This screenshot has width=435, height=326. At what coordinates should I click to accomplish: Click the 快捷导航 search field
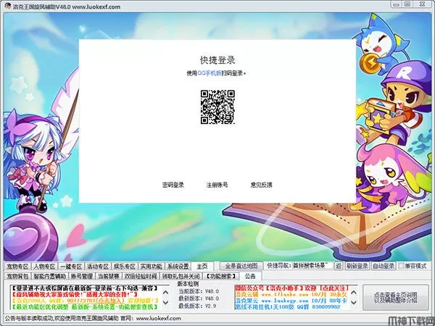click(312, 266)
